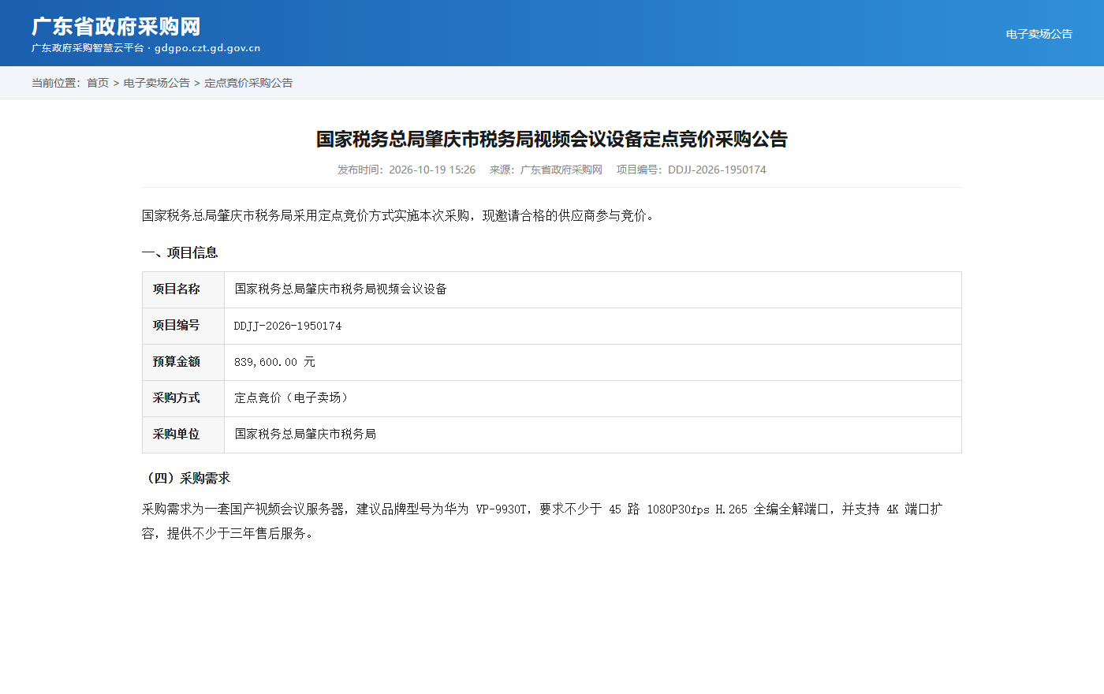1104x694 pixels.
Task: Open the 电子卖场公告 link in header
Action: click(x=1039, y=34)
